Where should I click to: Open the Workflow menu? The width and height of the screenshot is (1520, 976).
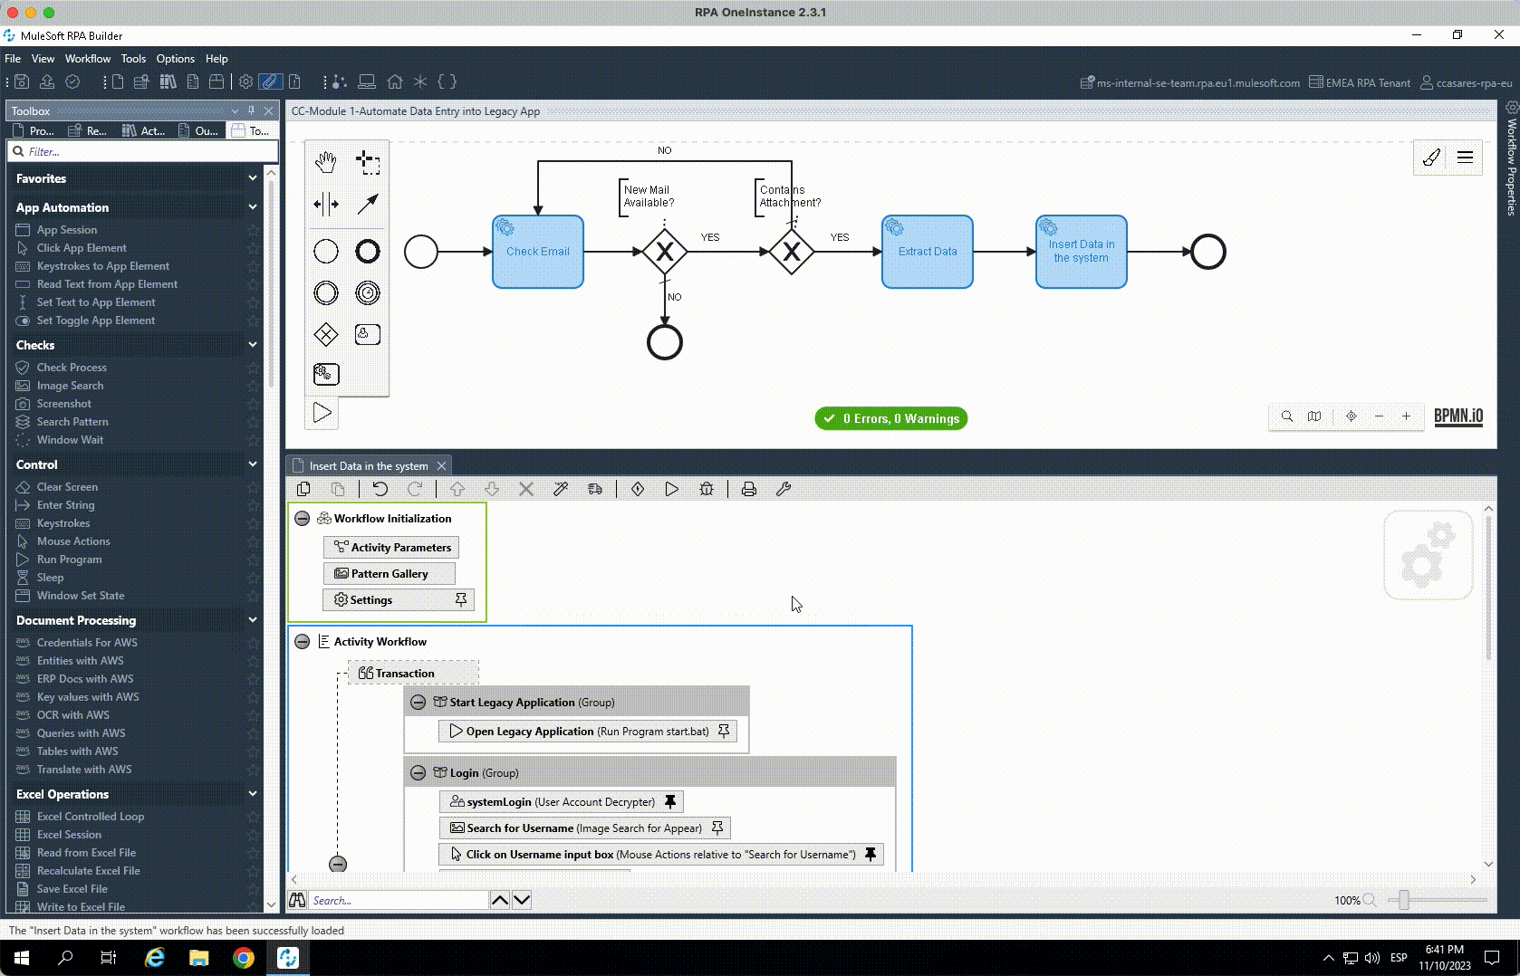click(x=88, y=59)
